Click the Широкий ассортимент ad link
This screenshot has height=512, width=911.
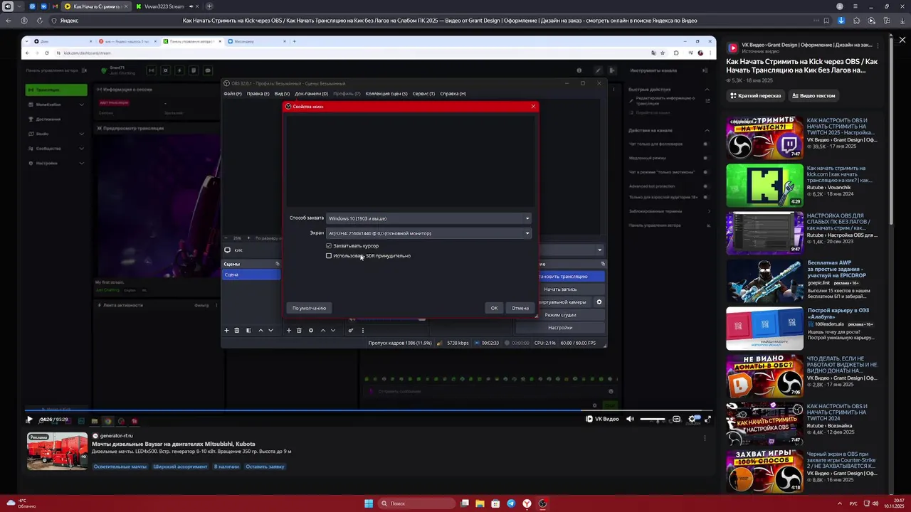[181, 466]
